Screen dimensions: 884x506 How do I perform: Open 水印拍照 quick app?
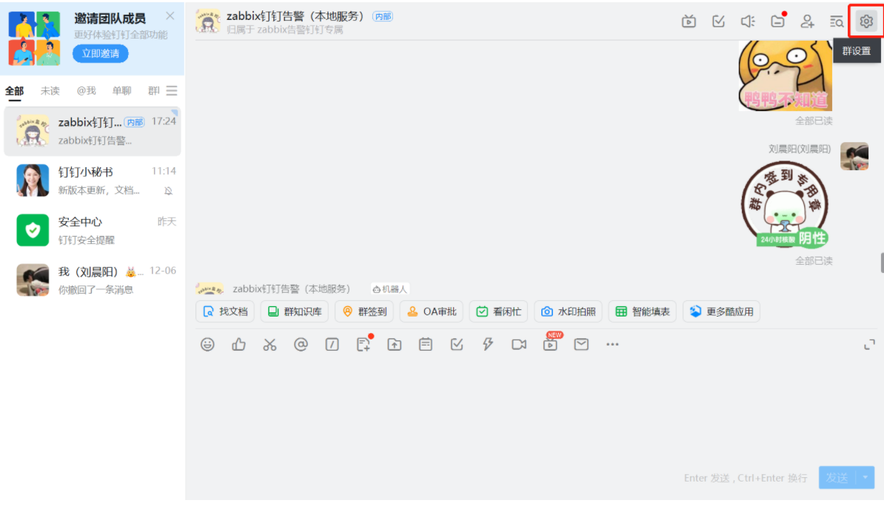569,311
